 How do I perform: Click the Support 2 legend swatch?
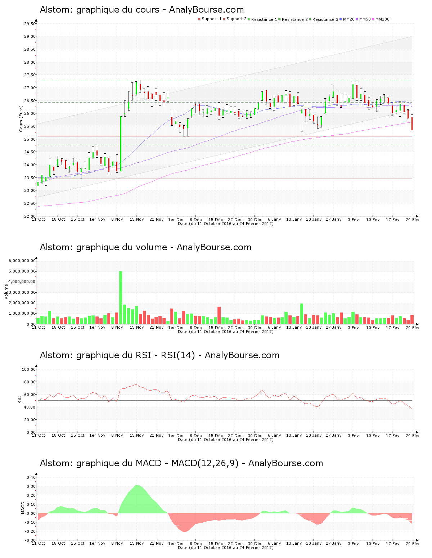pos(224,19)
